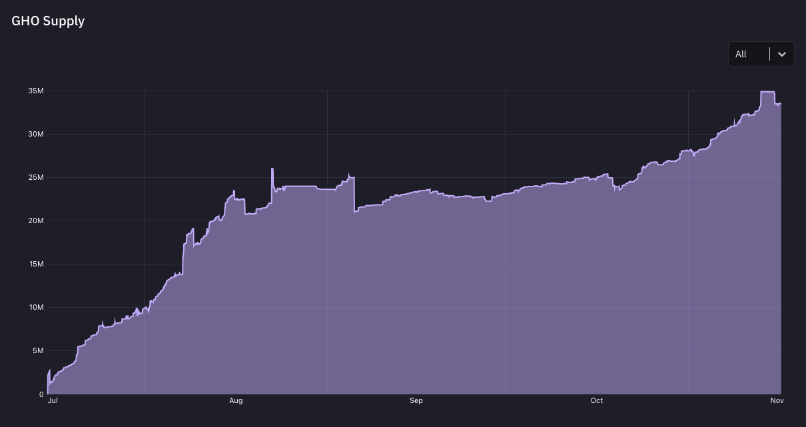Select the Aug x-axis label
806x427 pixels.
pos(236,400)
